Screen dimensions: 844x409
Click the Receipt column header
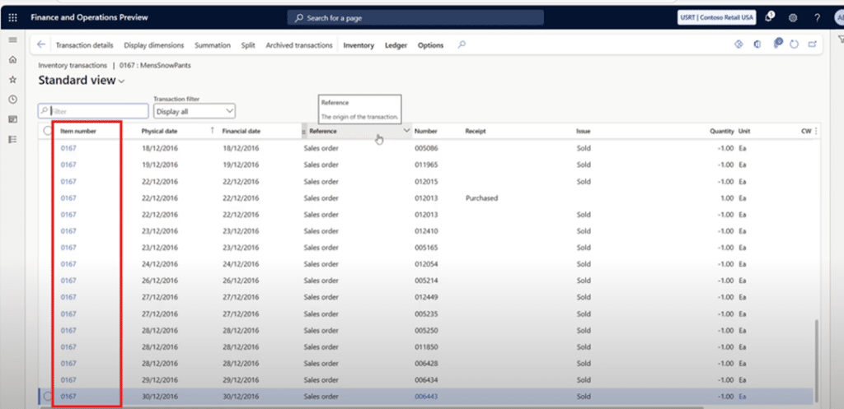click(476, 131)
